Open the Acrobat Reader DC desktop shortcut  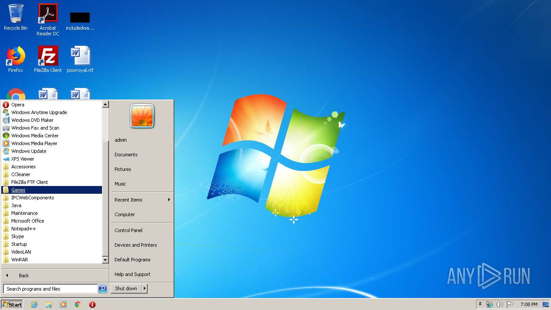48,19
